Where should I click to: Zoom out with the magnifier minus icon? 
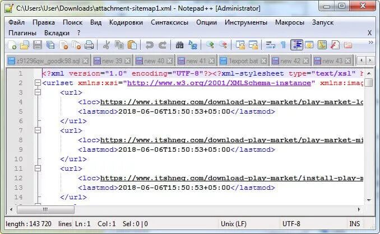223,45
